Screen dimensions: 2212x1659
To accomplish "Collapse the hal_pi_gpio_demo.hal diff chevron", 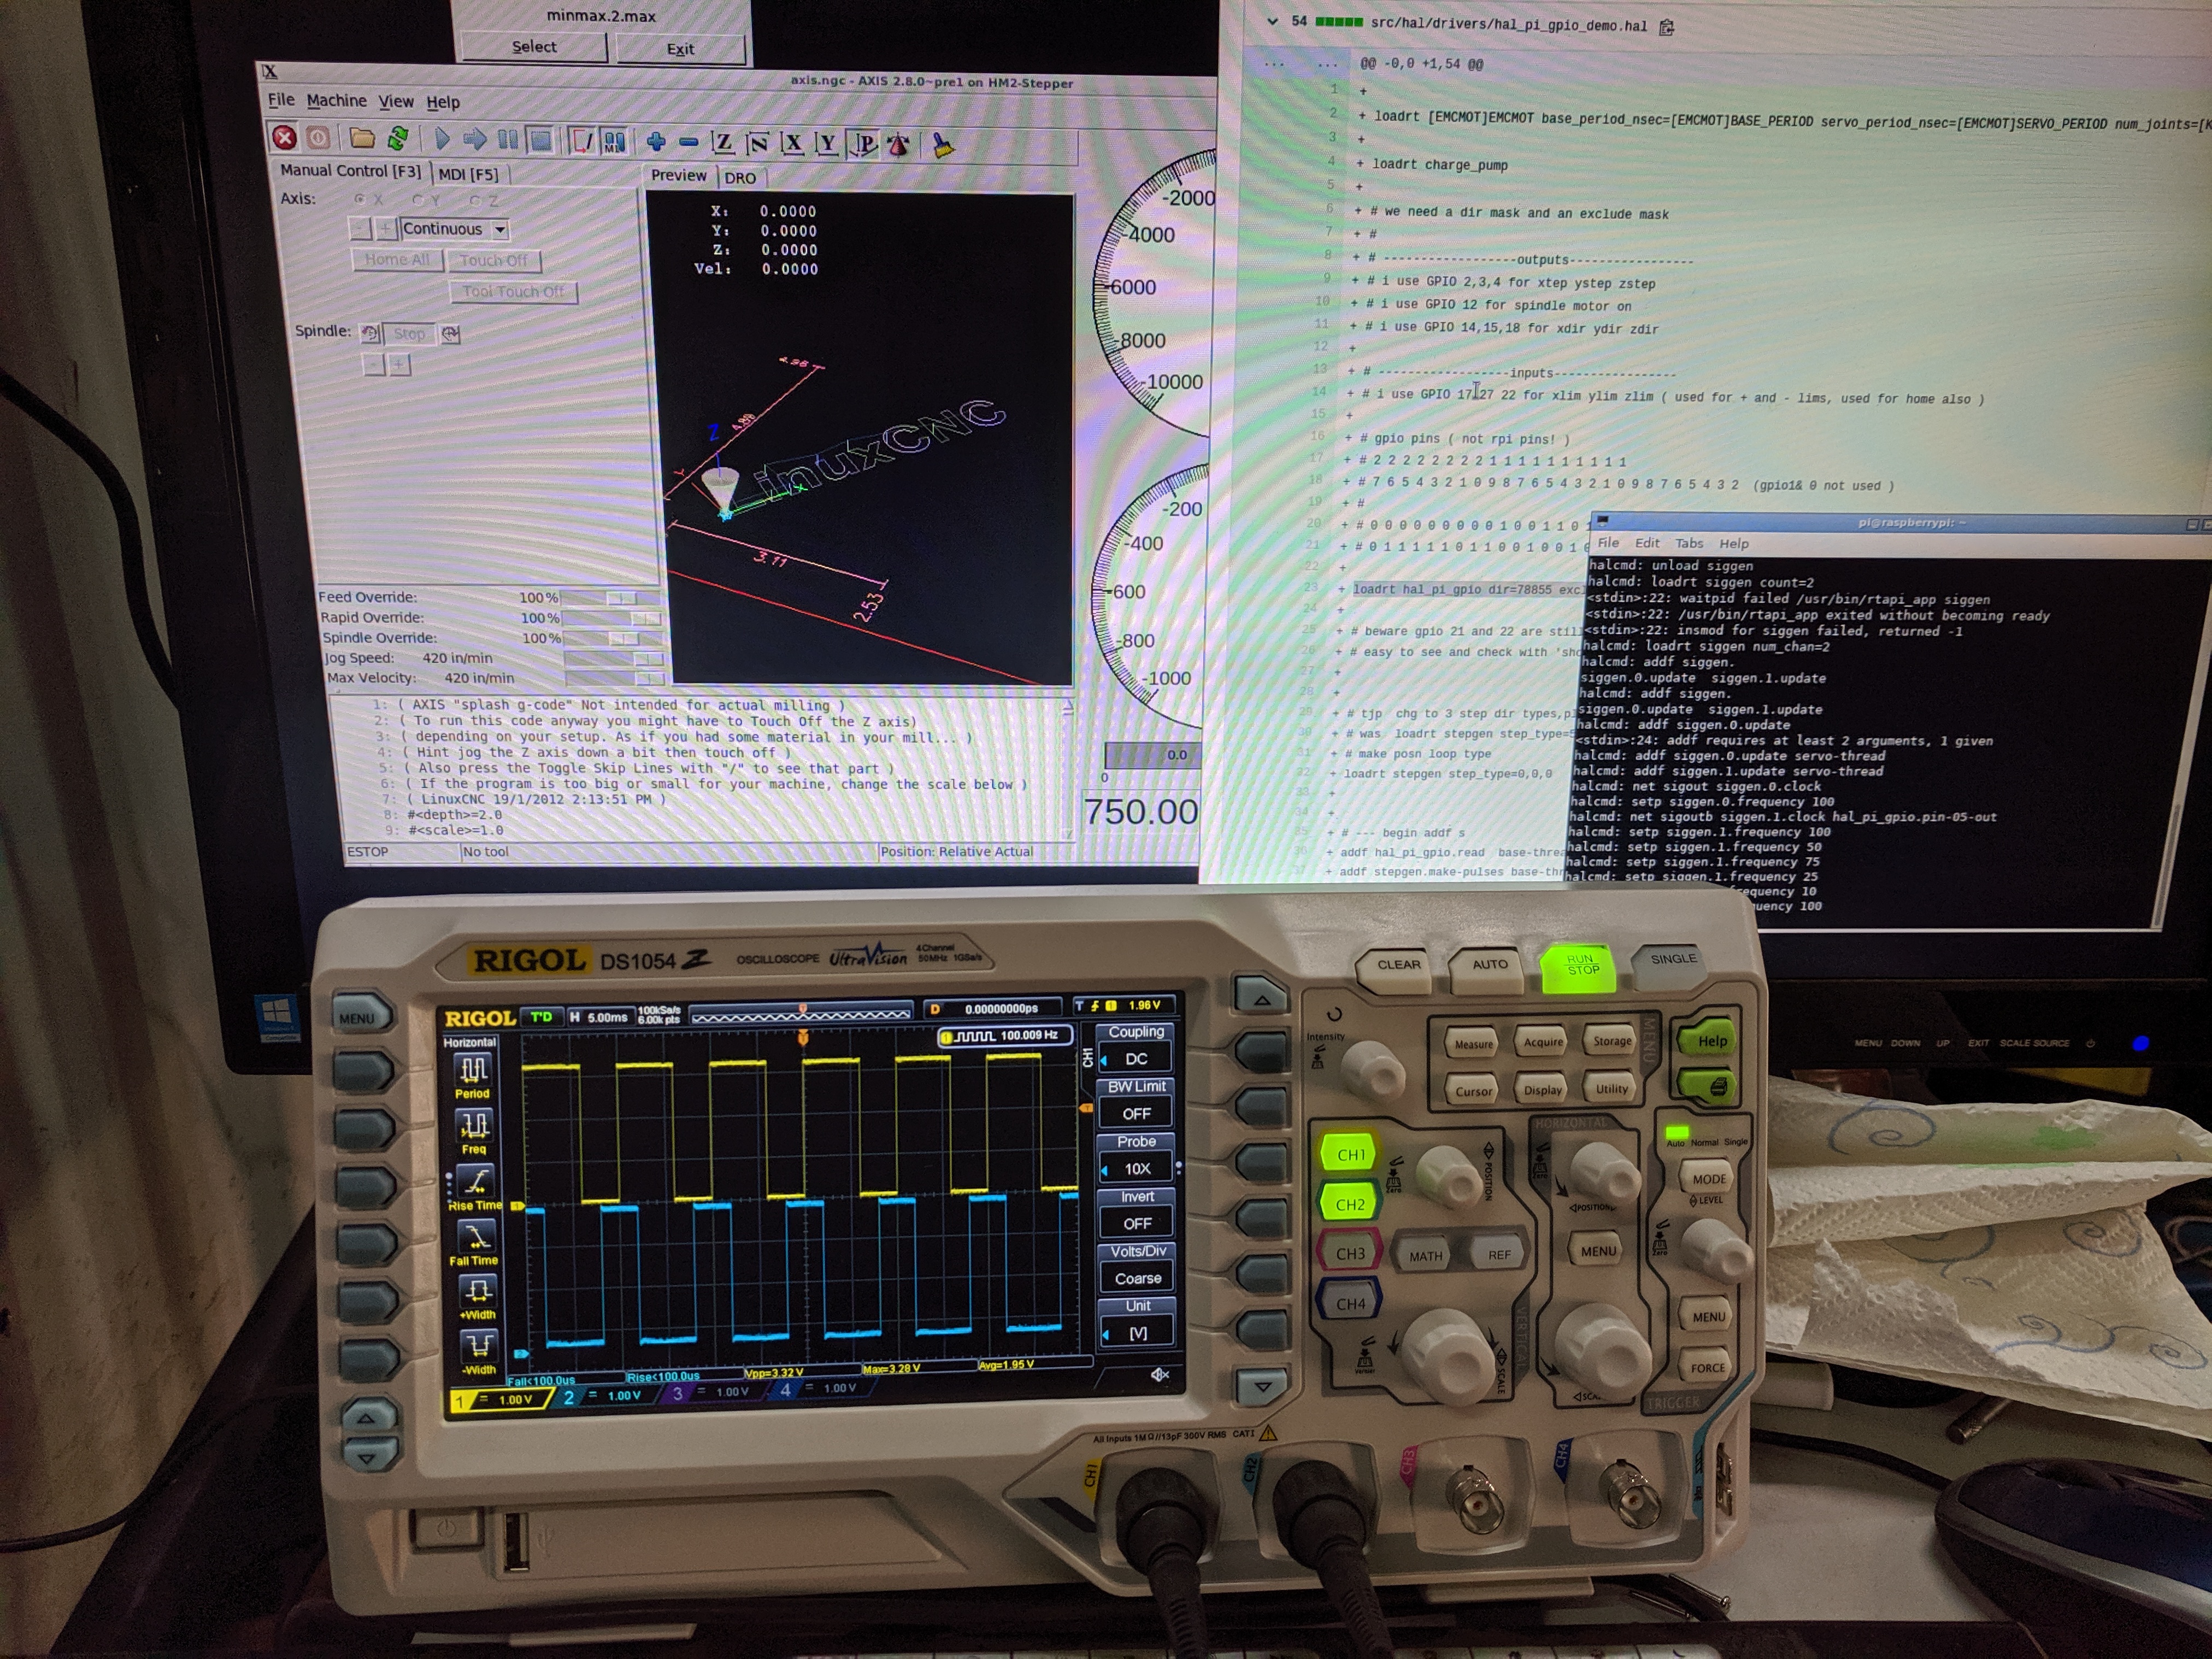I will (x=1272, y=20).
